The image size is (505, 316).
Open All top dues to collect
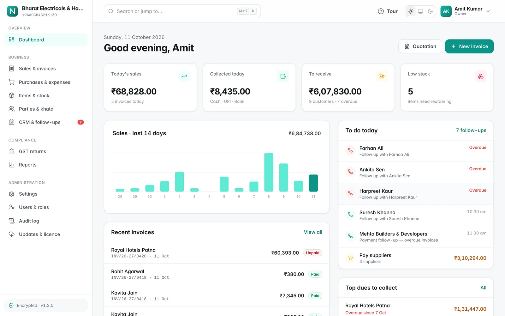[483, 288]
